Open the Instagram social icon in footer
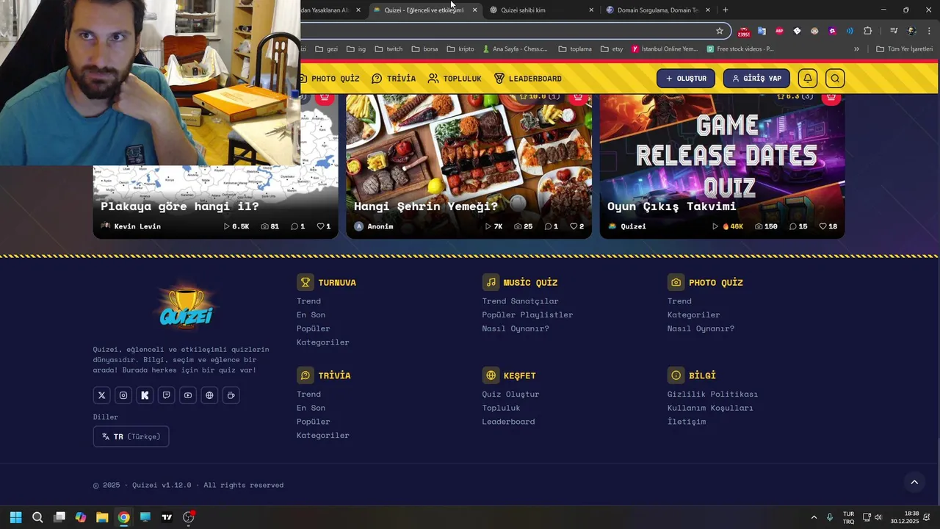940x529 pixels. click(123, 395)
